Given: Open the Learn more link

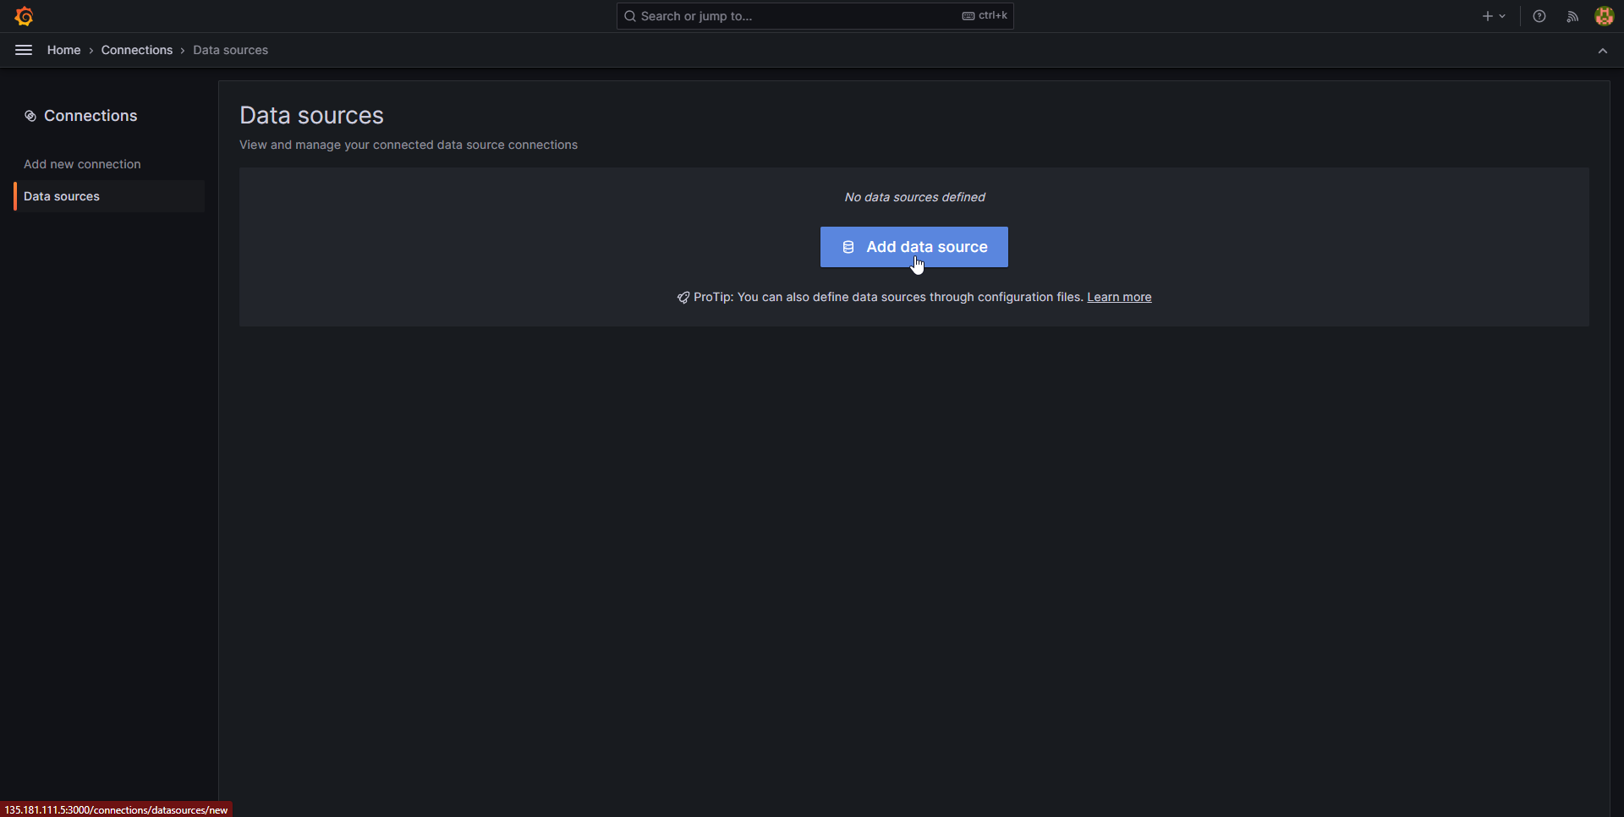Looking at the screenshot, I should pos(1119,297).
